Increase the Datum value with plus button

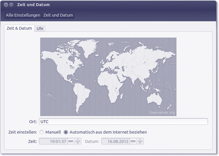coord(140,141)
